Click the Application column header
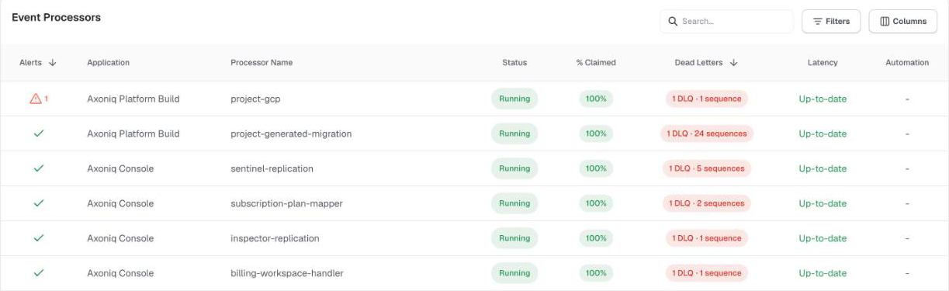This screenshot has height=291, width=949. [x=109, y=63]
